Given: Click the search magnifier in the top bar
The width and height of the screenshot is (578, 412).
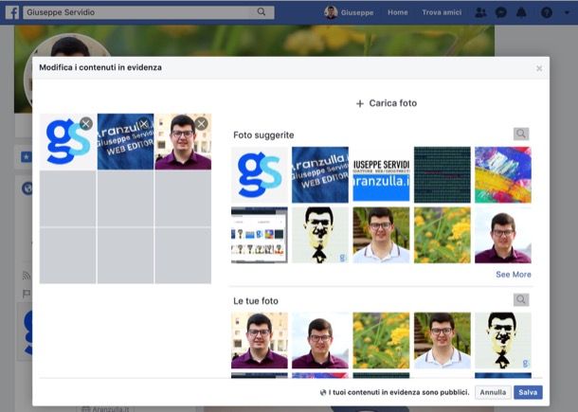Looking at the screenshot, I should [262, 11].
